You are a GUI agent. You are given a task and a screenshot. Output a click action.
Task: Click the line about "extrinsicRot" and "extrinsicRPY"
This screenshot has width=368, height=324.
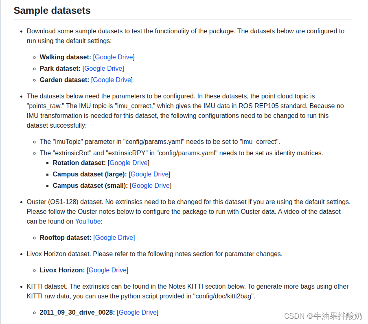pyautogui.click(x=182, y=153)
